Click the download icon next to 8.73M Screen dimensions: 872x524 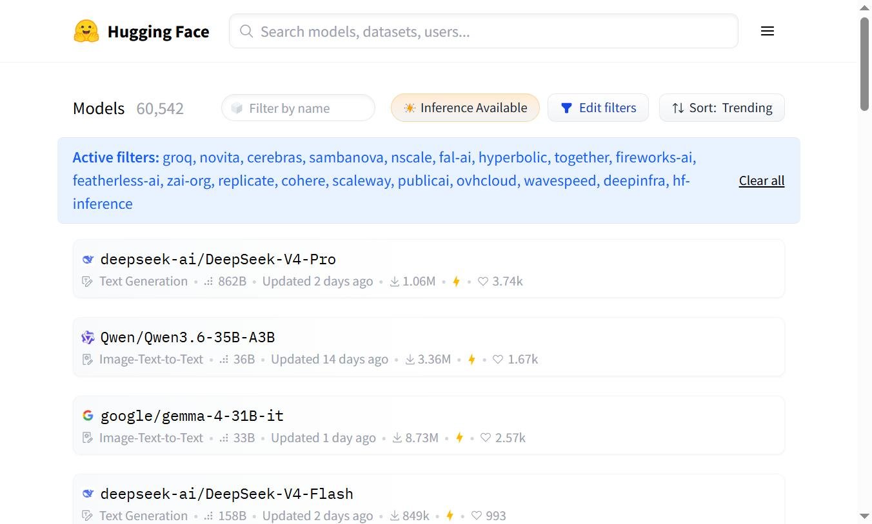(x=397, y=438)
